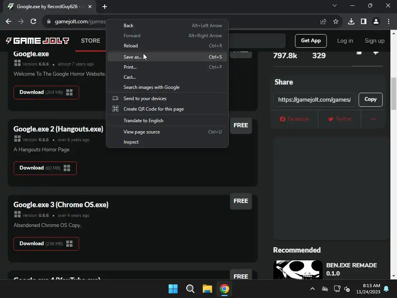Click the Game Jolt logo

coord(38,40)
